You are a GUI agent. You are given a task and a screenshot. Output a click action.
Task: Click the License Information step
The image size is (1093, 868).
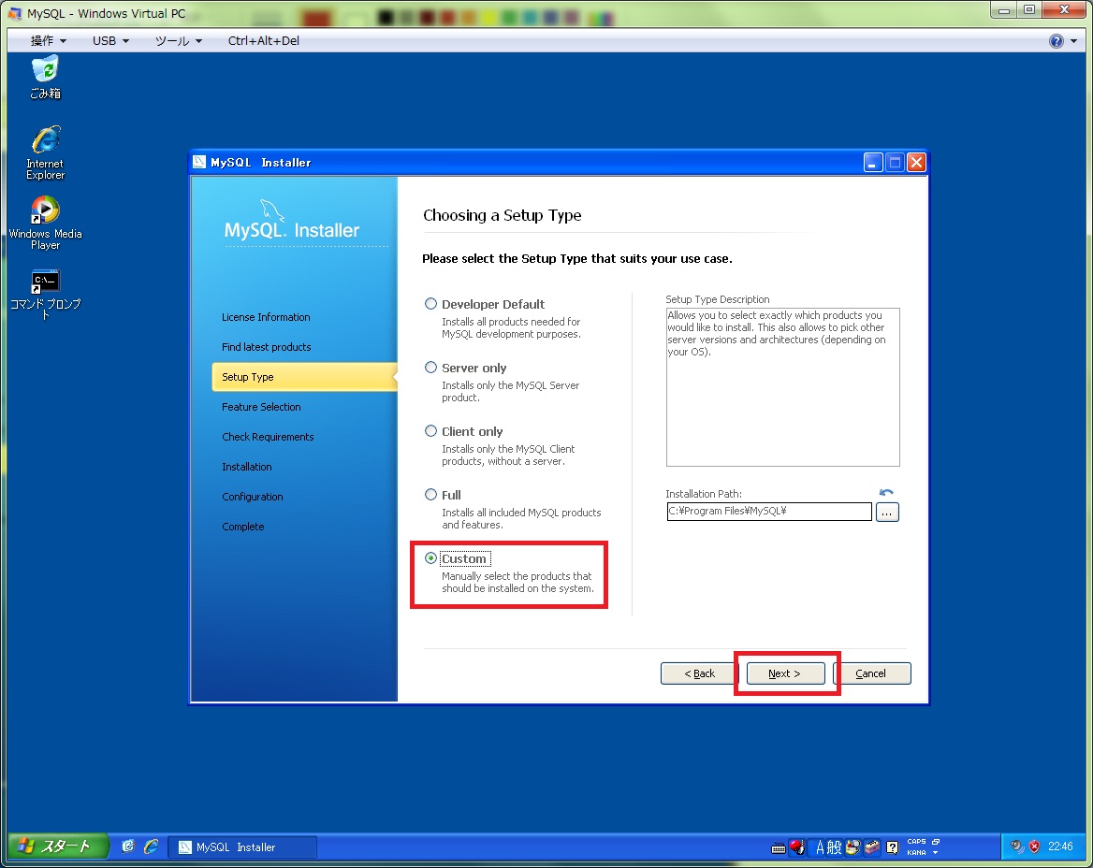pyautogui.click(x=266, y=317)
